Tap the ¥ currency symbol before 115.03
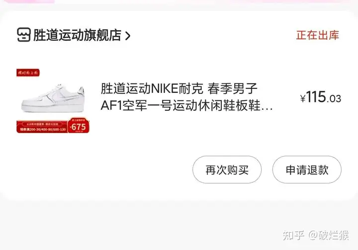 click(303, 98)
